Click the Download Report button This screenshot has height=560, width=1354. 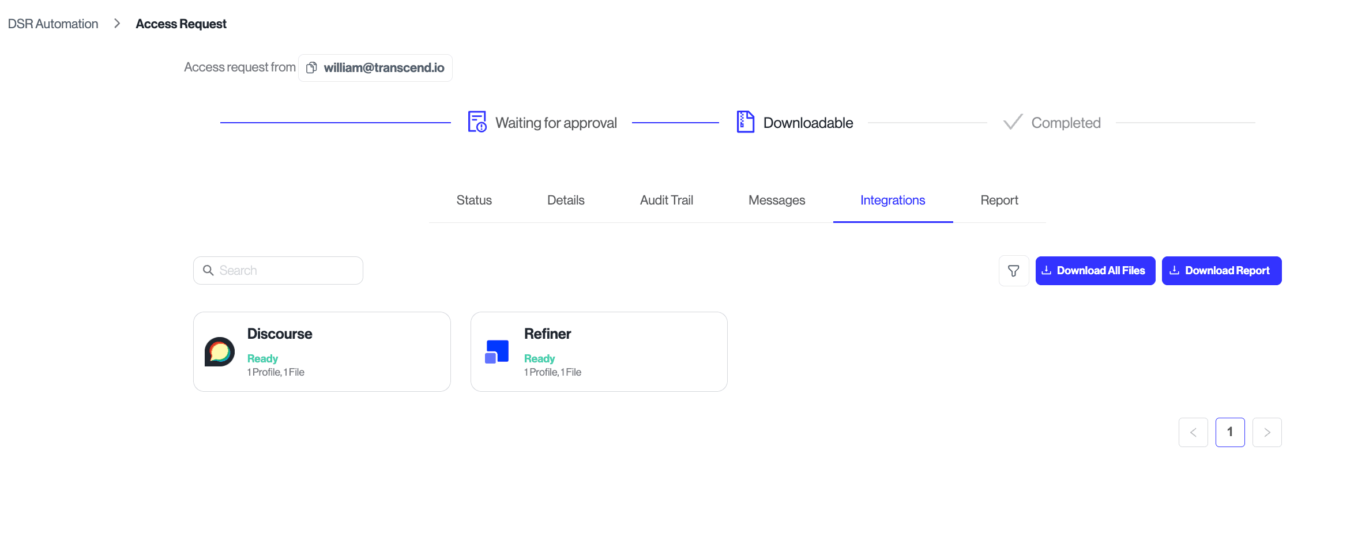(x=1221, y=270)
